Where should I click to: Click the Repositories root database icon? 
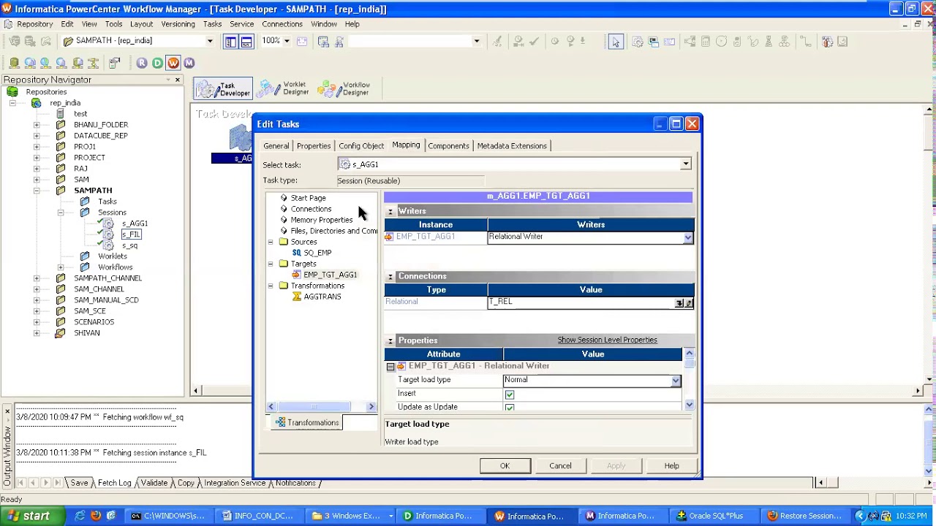12,92
